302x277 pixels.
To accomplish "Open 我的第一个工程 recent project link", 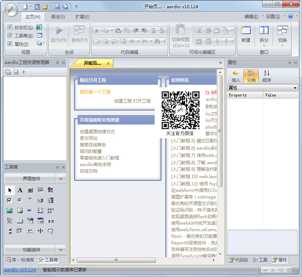I will pos(95,92).
